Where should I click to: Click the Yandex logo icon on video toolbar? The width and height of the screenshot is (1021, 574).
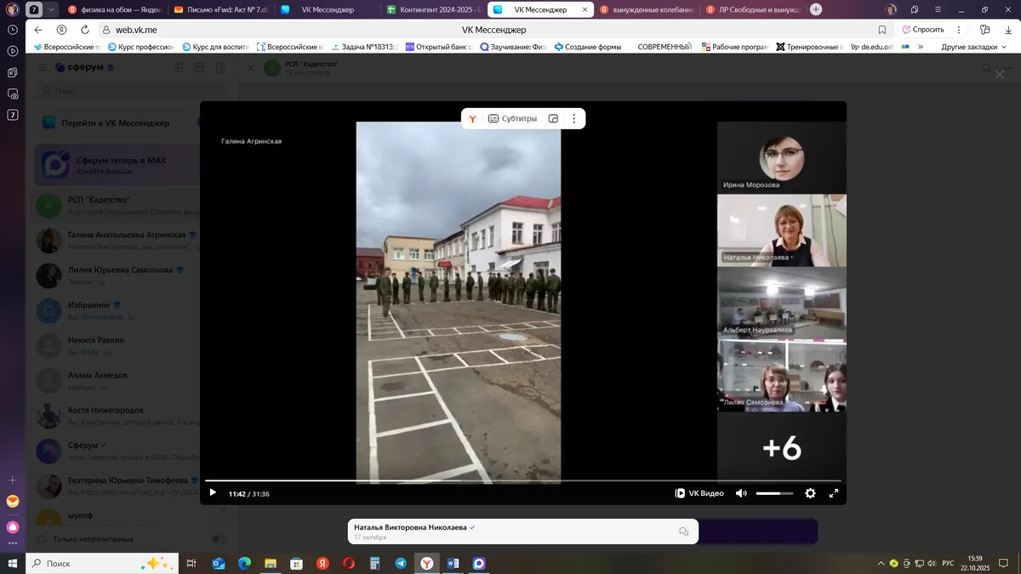[472, 119]
